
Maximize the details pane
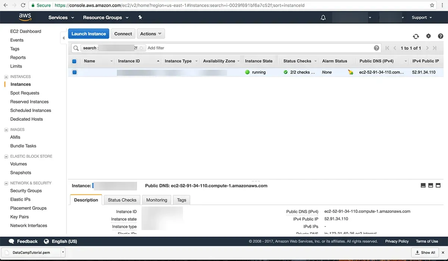(438, 185)
